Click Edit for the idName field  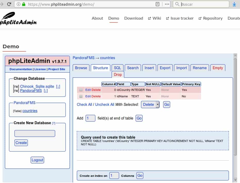point(88,96)
